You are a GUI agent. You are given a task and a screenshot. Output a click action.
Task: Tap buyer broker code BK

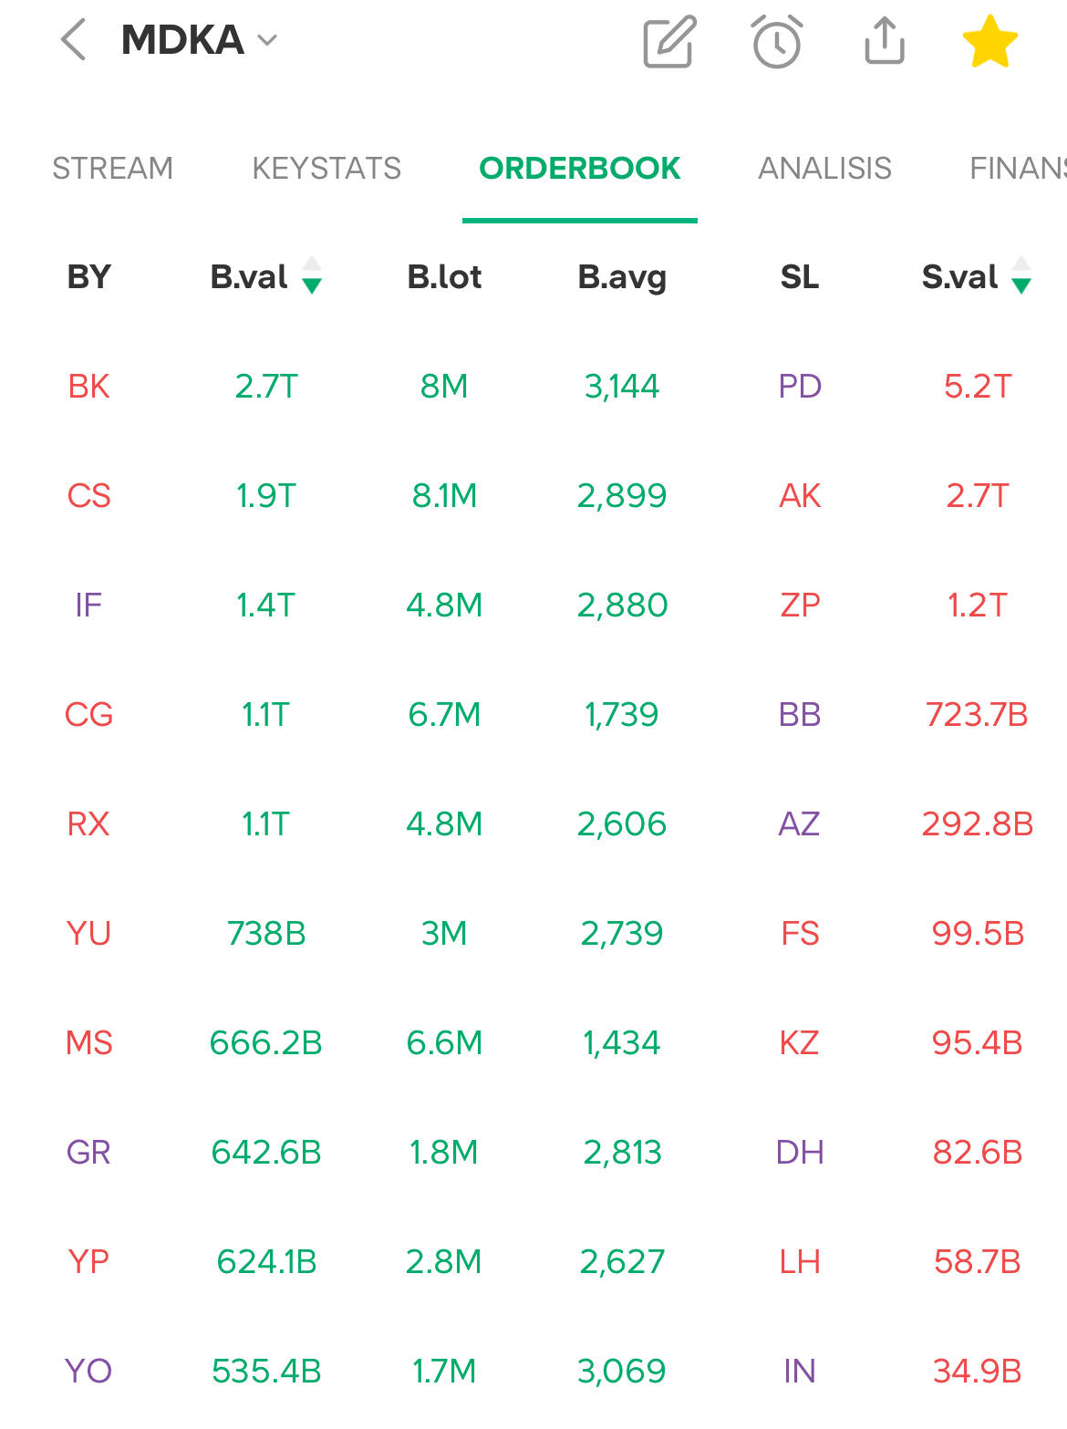[88, 387]
